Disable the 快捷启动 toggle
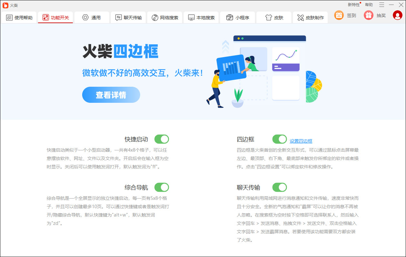Viewport: 406px width, 257px height. 161,139
